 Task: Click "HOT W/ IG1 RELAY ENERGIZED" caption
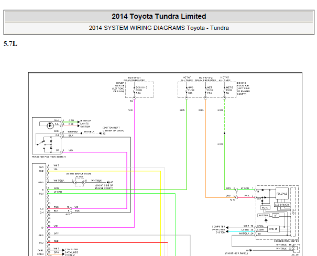coord(135,79)
